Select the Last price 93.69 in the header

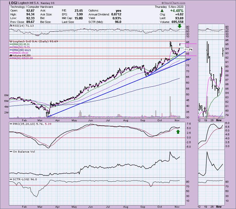179,18
